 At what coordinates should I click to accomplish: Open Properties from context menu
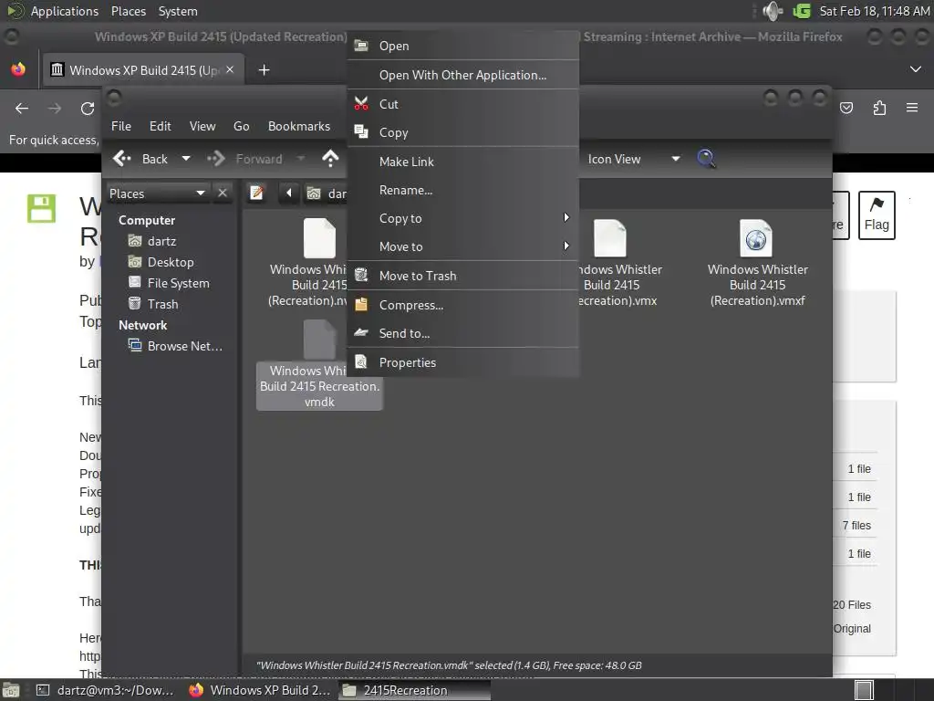[462, 362]
